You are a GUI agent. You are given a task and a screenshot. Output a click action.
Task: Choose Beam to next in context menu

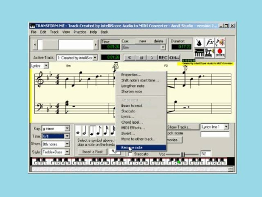click(x=141, y=106)
